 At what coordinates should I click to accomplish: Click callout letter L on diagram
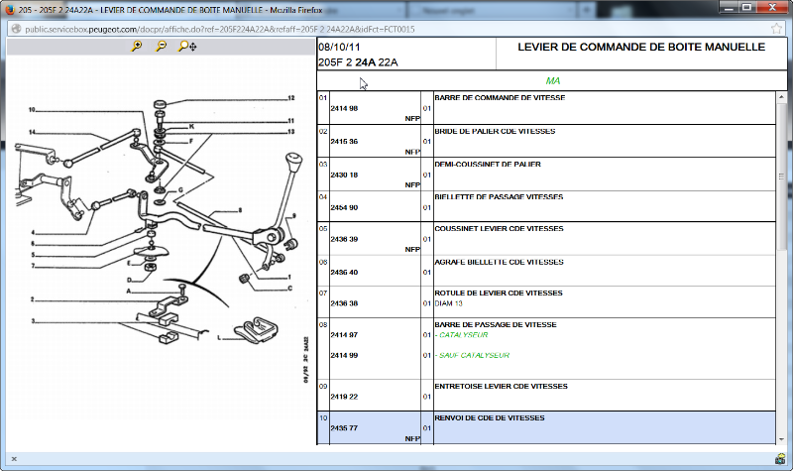coord(219,337)
